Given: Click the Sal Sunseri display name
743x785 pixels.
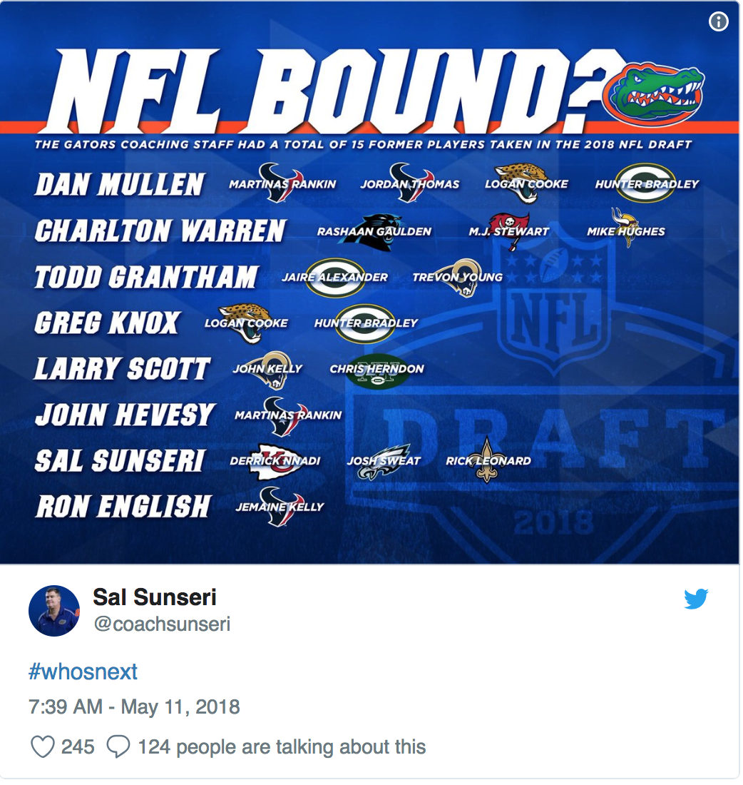Looking at the screenshot, I should pos(155,597).
